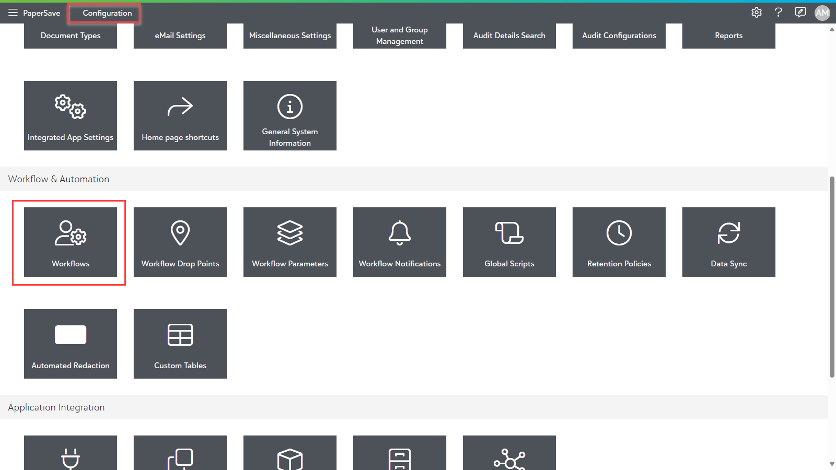Open Workflow Notifications bell tile

pyautogui.click(x=400, y=242)
